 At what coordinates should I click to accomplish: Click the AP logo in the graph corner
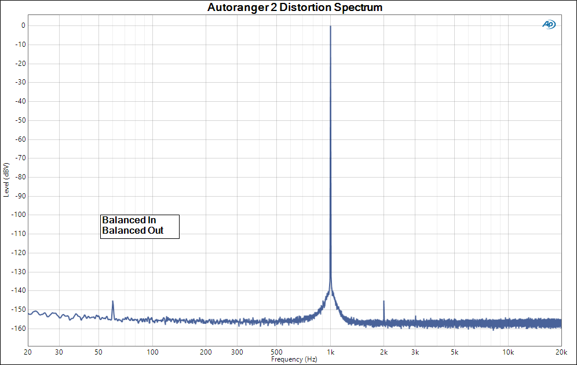point(549,24)
